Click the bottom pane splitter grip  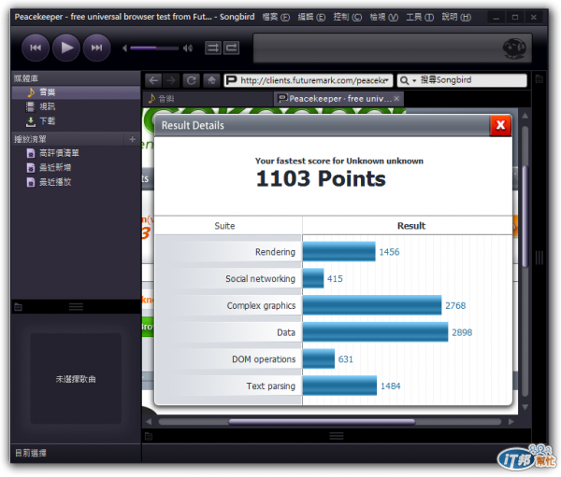337,436
